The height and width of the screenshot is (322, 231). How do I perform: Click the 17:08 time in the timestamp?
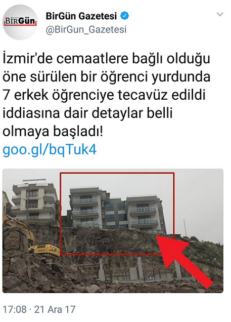15,309
